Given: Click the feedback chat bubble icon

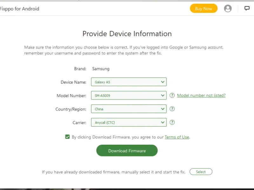Looking at the screenshot, I should tap(247, 9).
